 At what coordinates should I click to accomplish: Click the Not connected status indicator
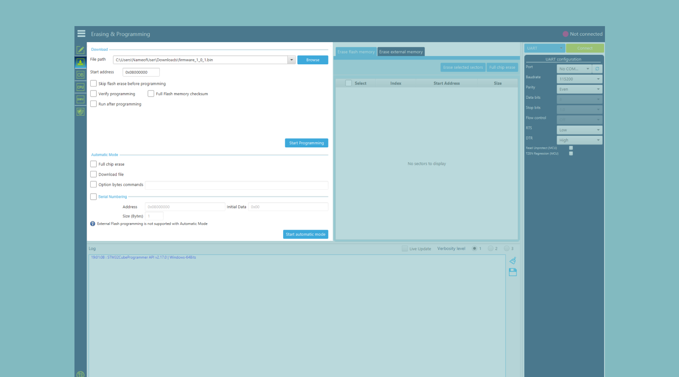582,34
